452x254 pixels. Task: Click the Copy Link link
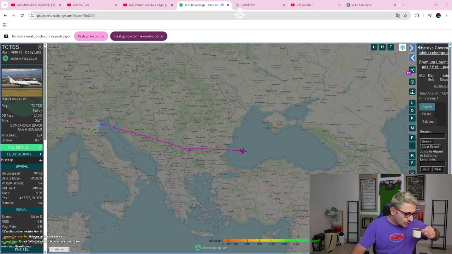(x=33, y=52)
